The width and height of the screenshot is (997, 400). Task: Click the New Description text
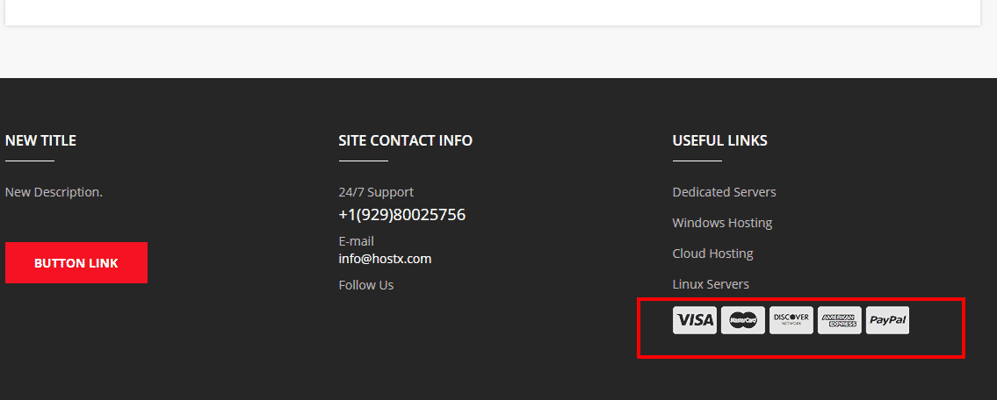[54, 192]
